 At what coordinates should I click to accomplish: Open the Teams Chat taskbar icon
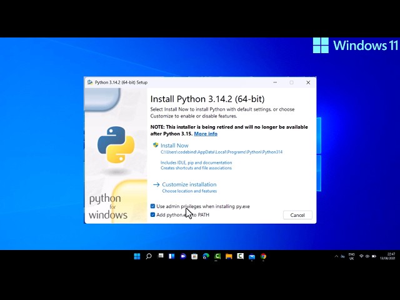pos(183,256)
